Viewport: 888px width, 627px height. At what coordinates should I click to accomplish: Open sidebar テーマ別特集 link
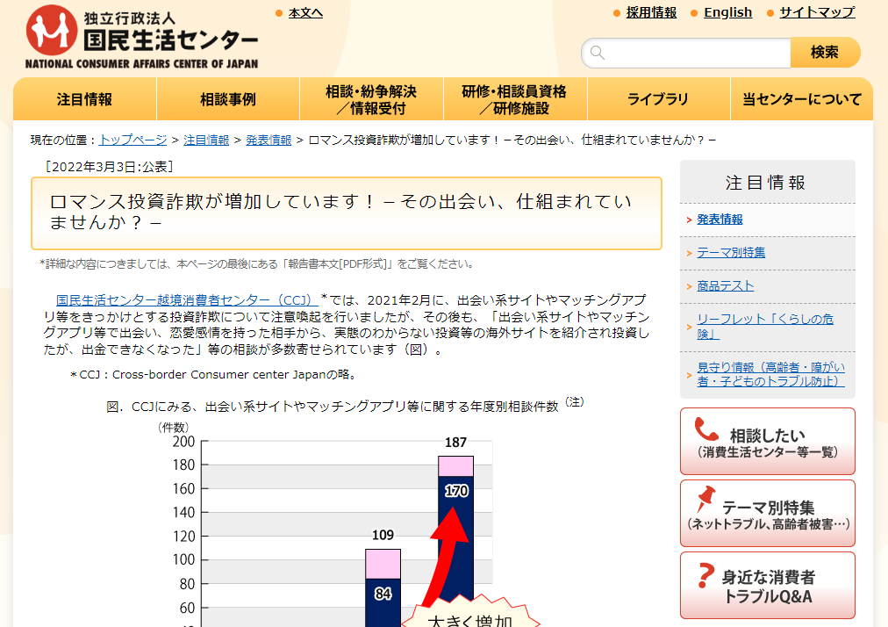point(731,252)
